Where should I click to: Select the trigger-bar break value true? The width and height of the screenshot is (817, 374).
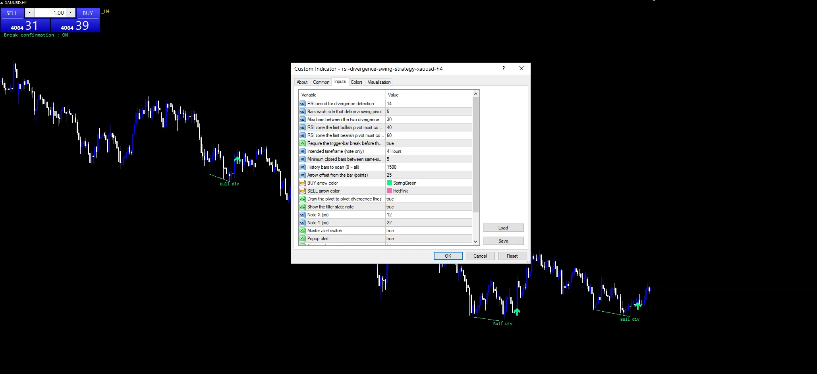429,143
